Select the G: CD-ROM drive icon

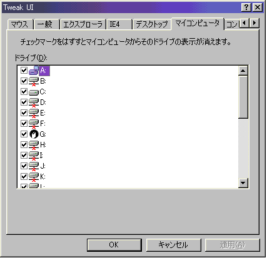[34, 134]
